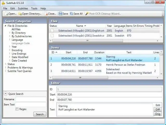Image resolution: width=166 pixels, height=125 pixels.
Task: Expand the Subtitle Text Queries tree node
Action: click(5, 71)
